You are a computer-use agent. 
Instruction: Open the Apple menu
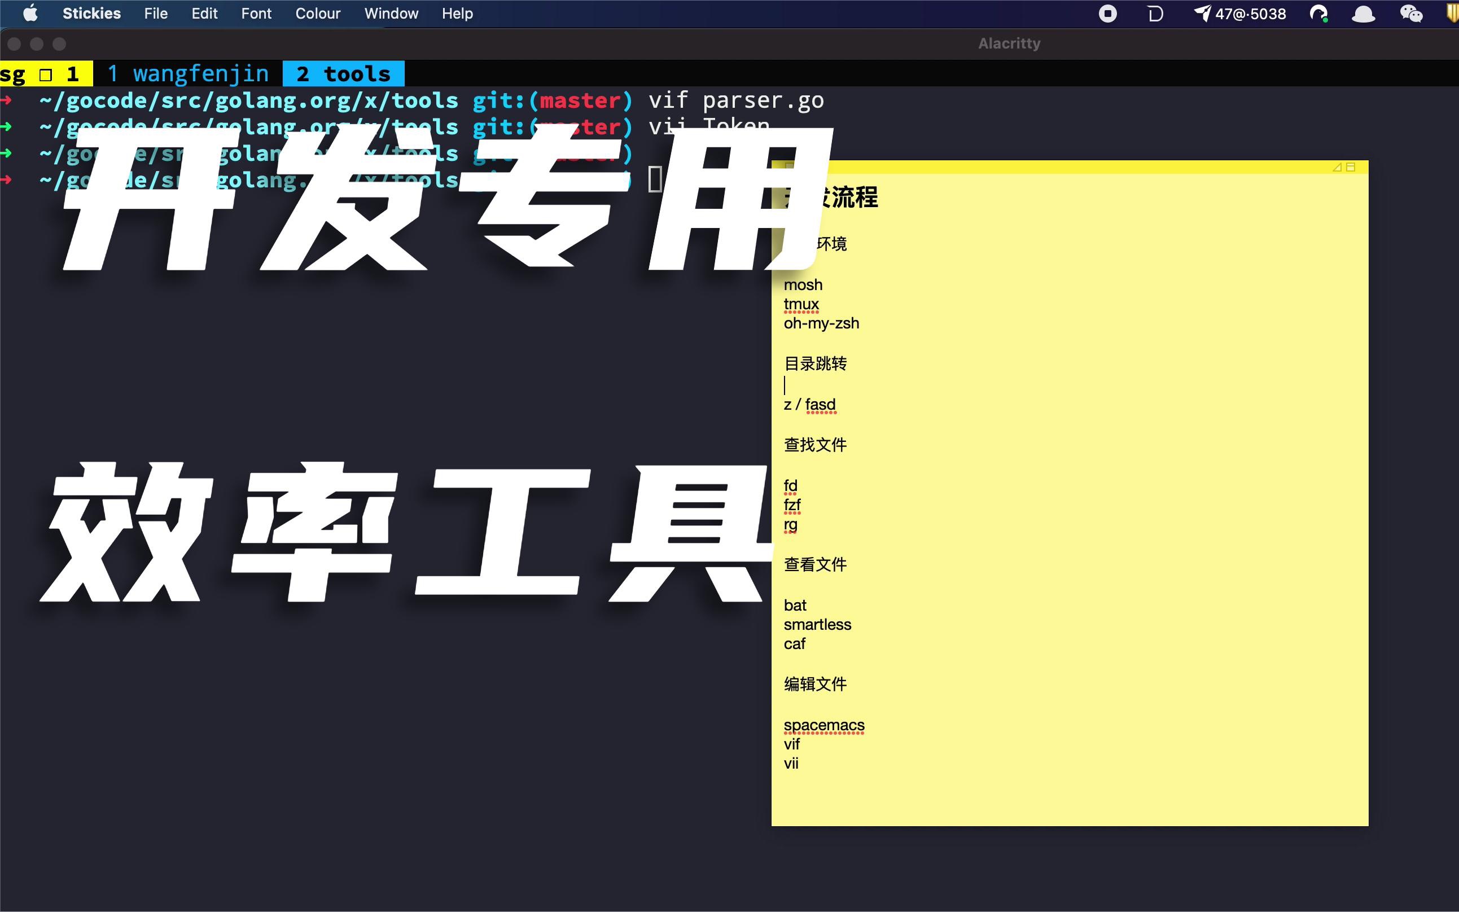click(30, 14)
